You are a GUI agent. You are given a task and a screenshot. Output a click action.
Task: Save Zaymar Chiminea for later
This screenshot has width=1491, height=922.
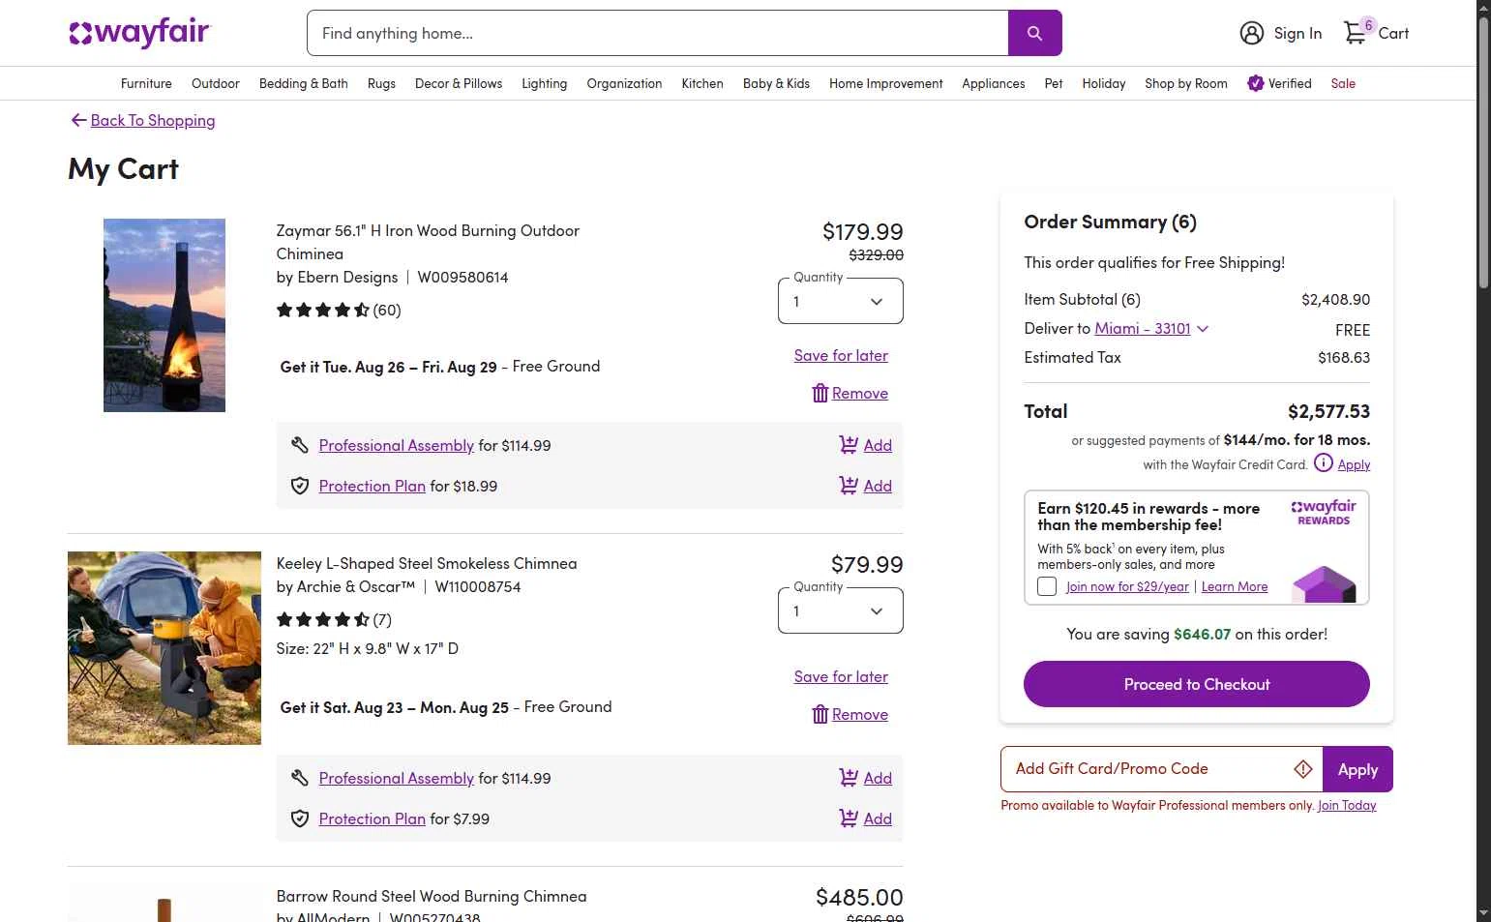point(841,355)
